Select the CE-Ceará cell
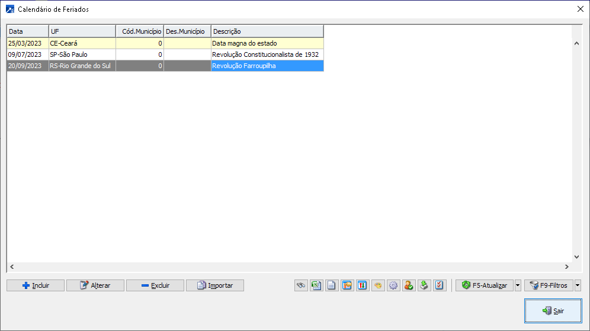The image size is (590, 331). (x=82, y=43)
